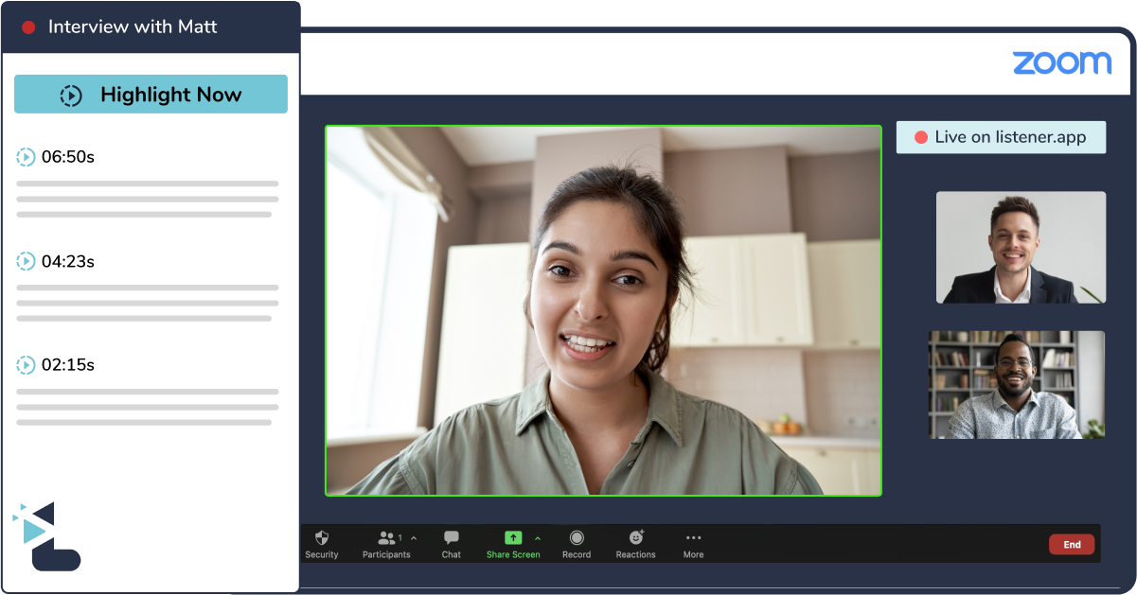
Task: Start recording with the Record icon
Action: coord(576,537)
